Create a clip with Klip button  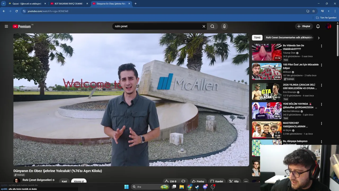(x=234, y=181)
